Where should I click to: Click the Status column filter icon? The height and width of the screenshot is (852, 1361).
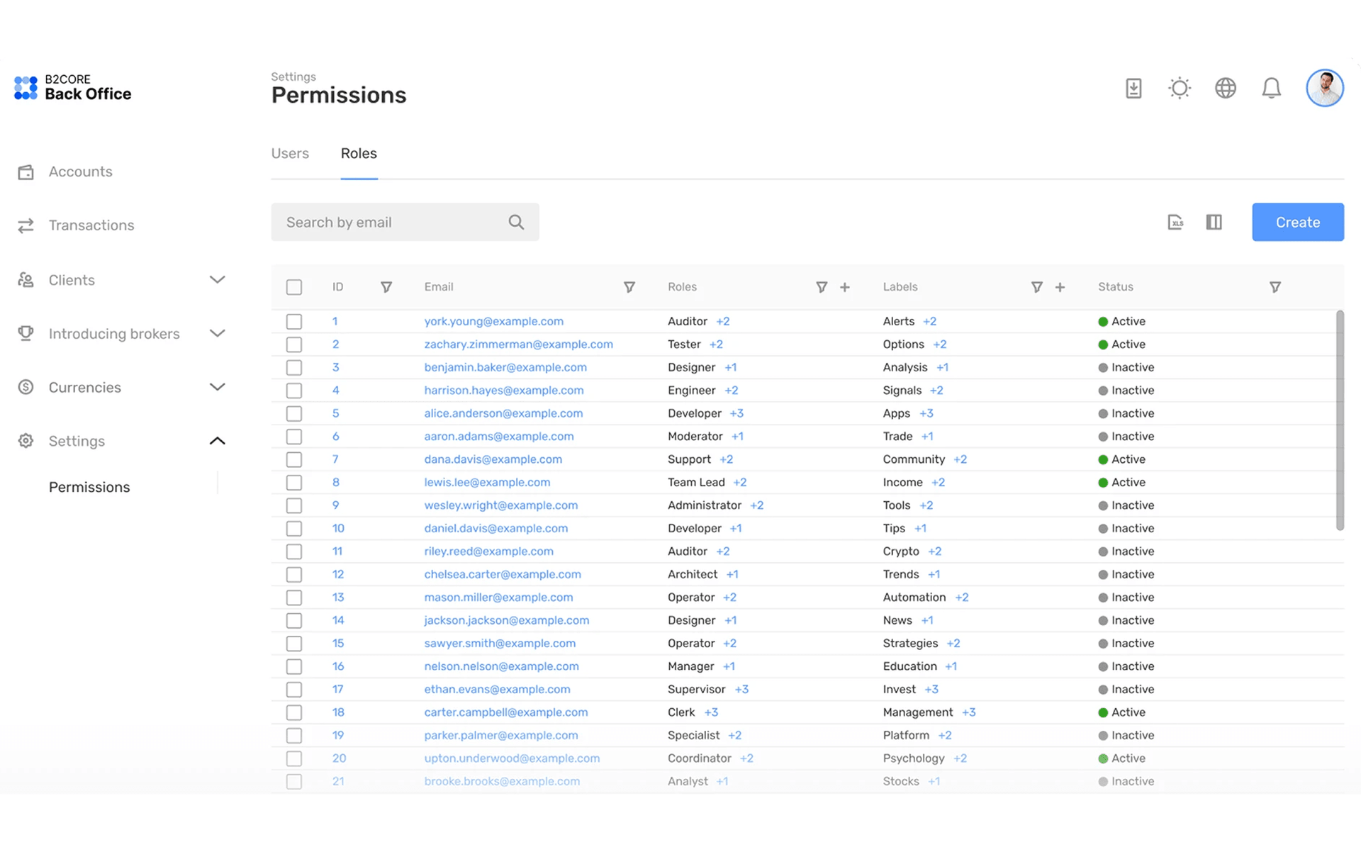(x=1275, y=287)
